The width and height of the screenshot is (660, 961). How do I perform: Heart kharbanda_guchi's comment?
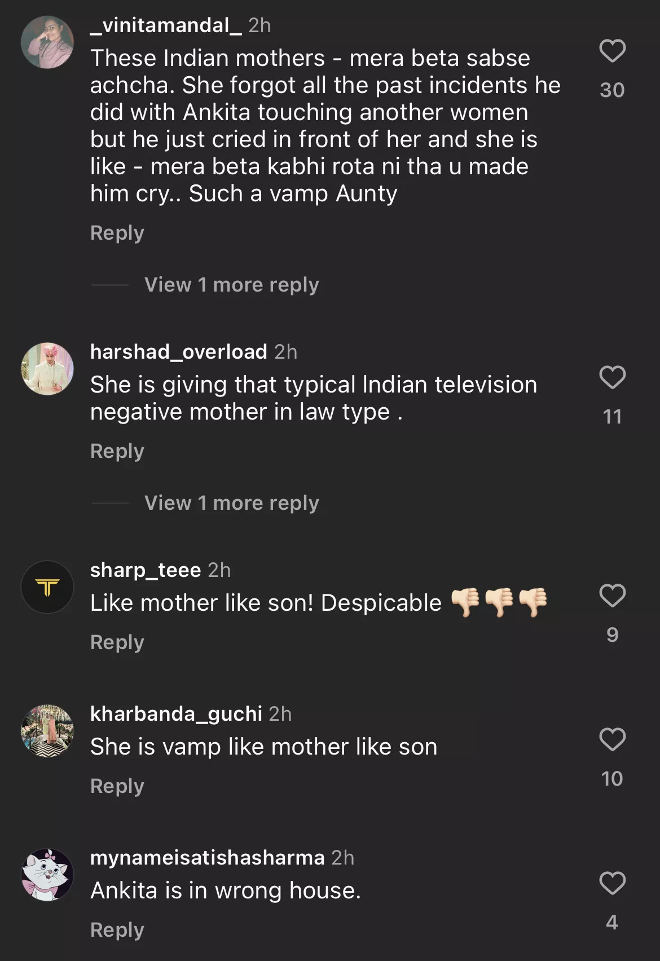click(612, 739)
